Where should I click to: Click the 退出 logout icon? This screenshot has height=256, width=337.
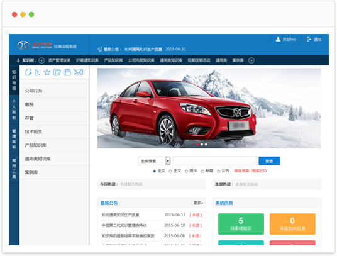(x=309, y=40)
